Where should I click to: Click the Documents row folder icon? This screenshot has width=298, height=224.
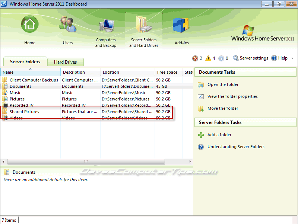pos(5,86)
